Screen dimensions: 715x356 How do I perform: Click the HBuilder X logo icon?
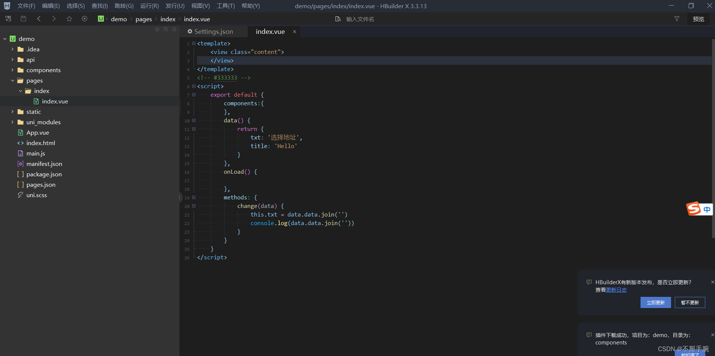click(7, 6)
